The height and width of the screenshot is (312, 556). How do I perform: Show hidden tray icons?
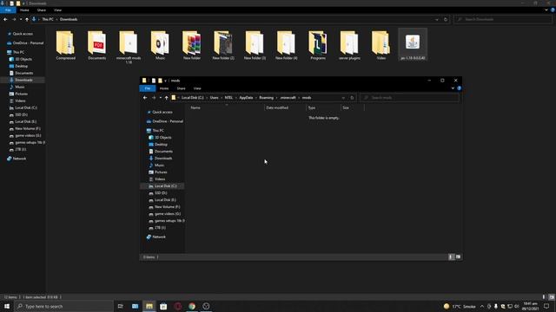click(x=482, y=306)
